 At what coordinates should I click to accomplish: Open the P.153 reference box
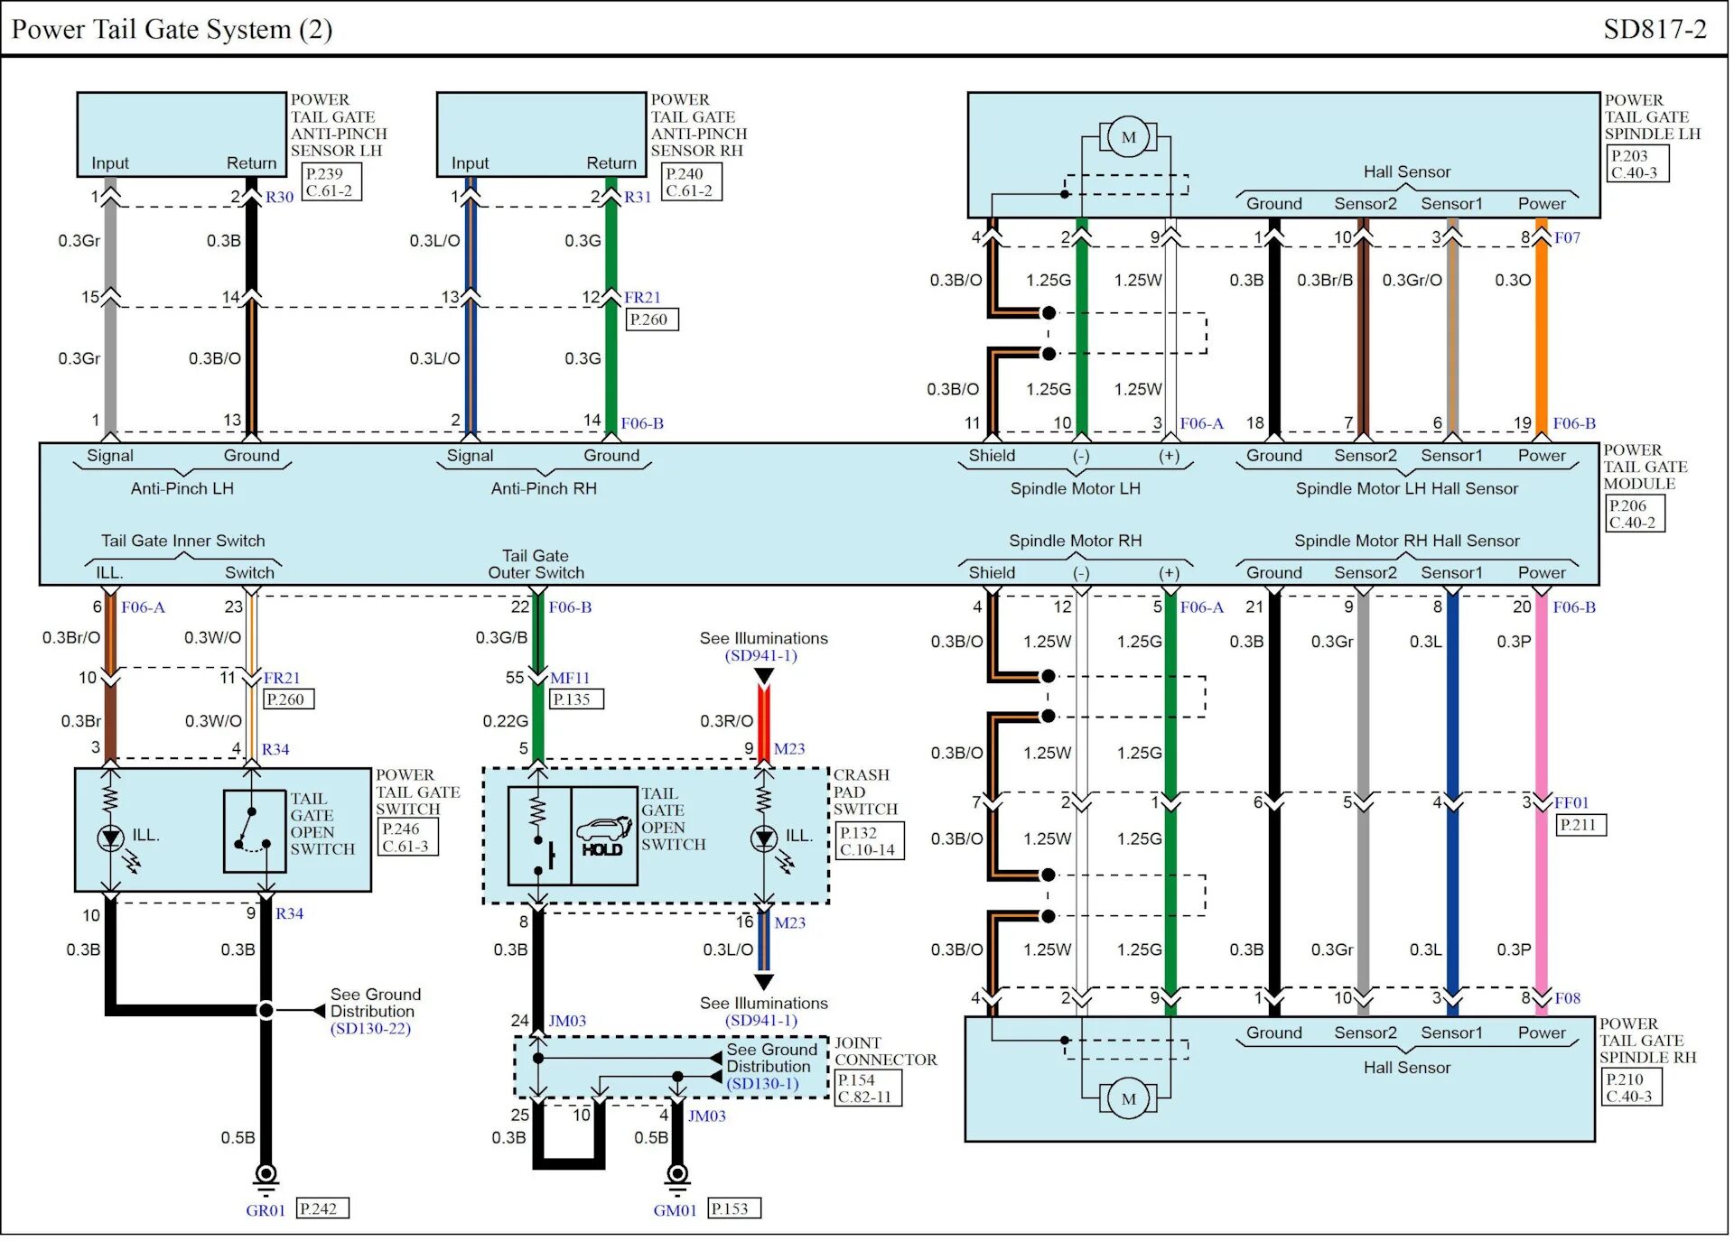pos(733,1209)
